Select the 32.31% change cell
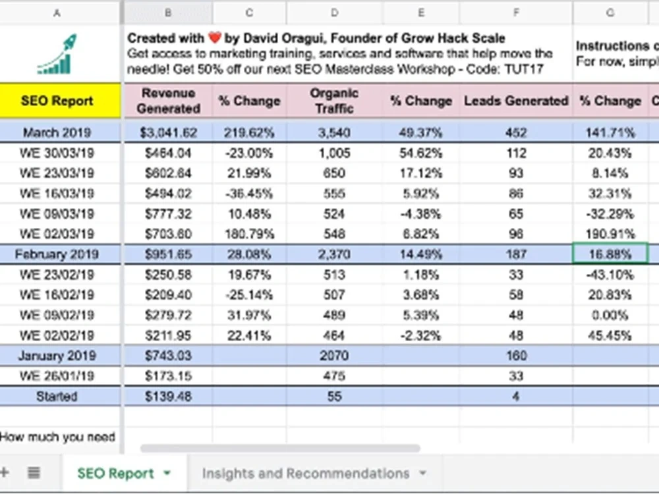 tap(610, 194)
